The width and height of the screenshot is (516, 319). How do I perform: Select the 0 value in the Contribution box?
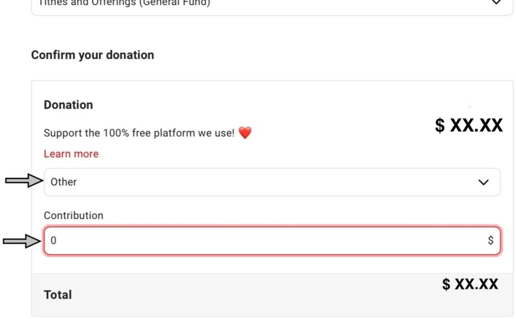(x=53, y=241)
